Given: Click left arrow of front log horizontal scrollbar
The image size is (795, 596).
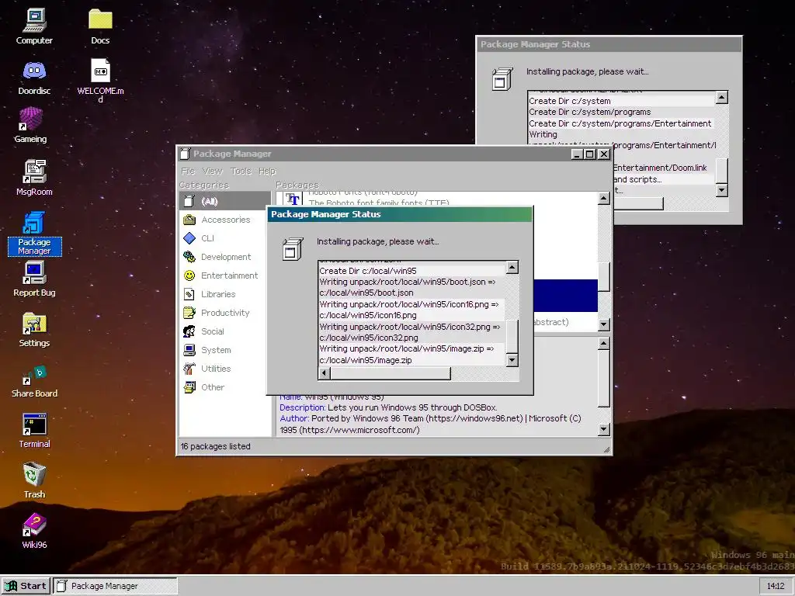Looking at the screenshot, I should coord(324,373).
